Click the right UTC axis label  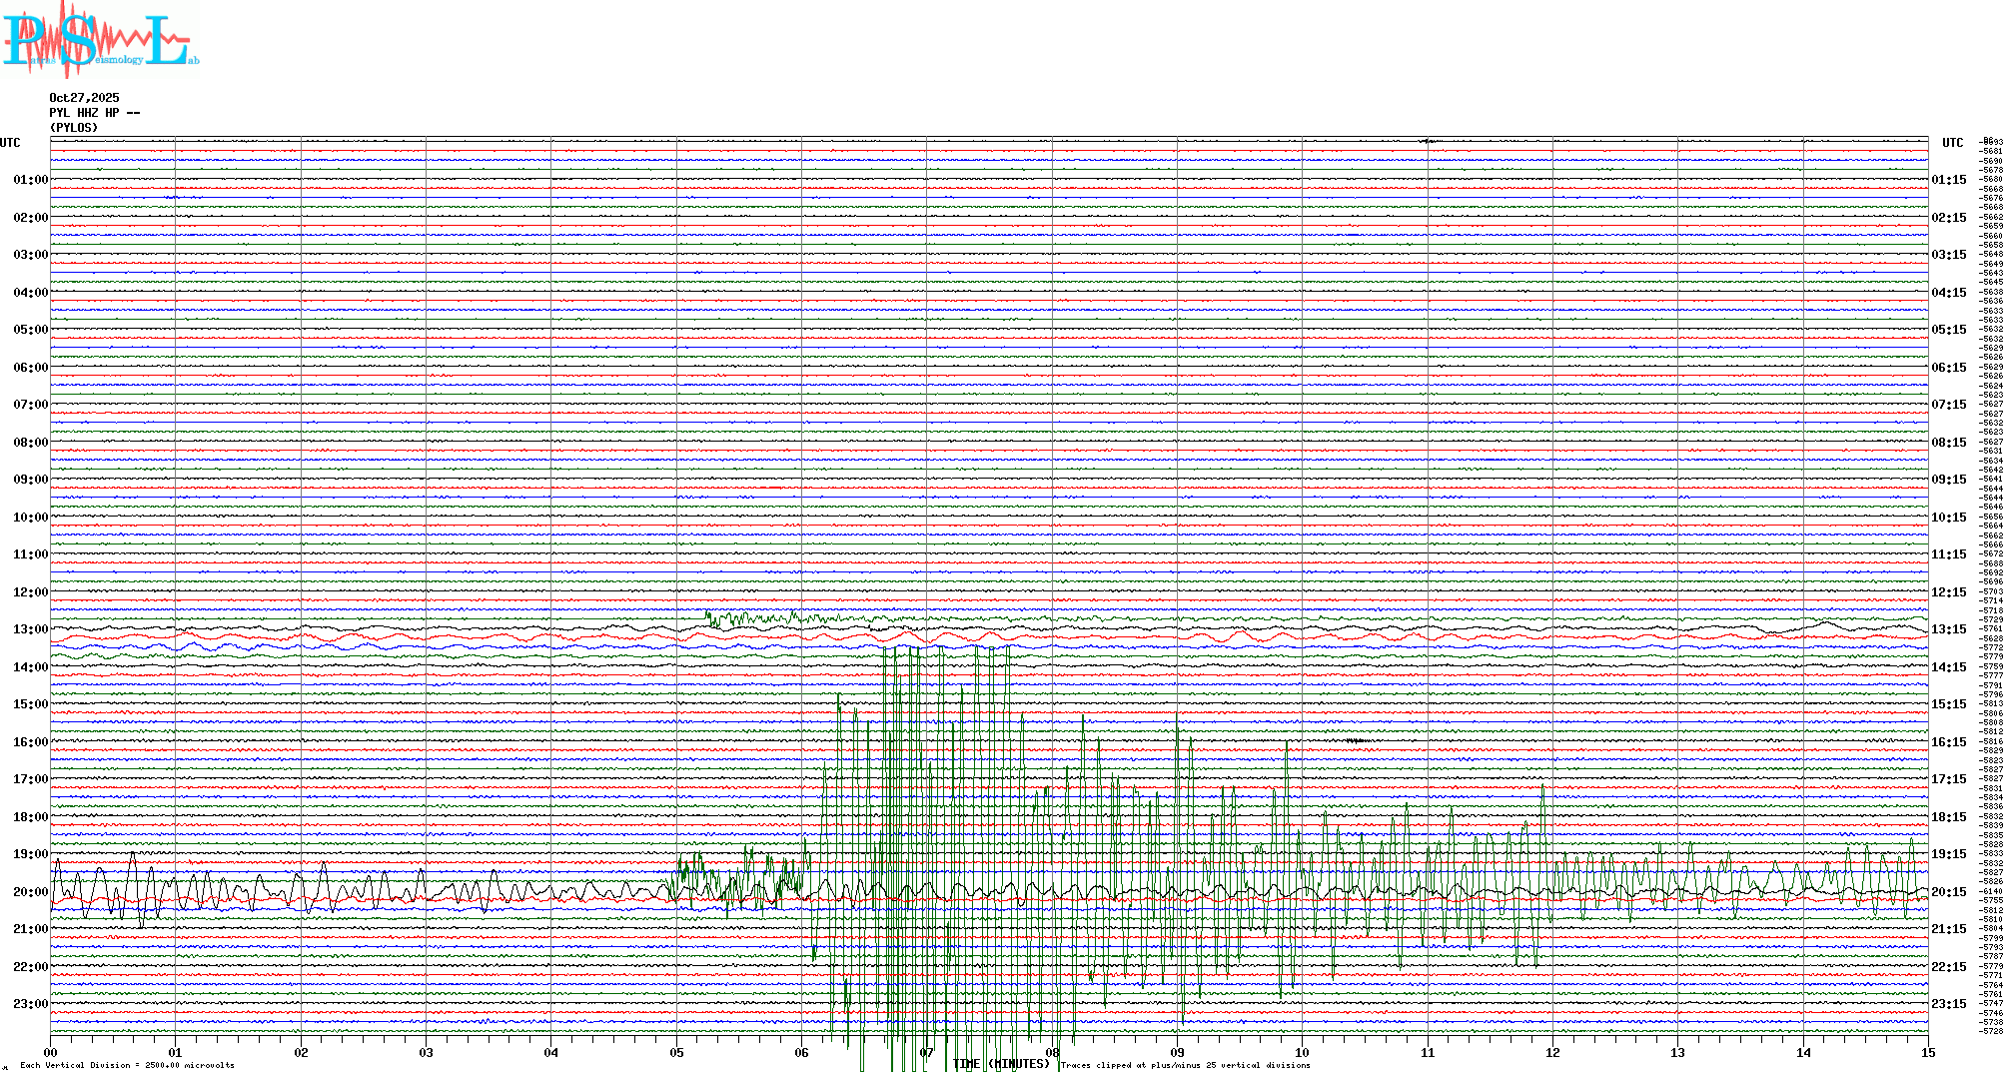click(1952, 143)
